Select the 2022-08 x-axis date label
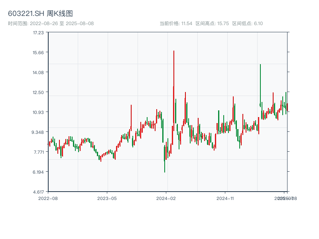Screen dimensions: 319x239 point(48,198)
